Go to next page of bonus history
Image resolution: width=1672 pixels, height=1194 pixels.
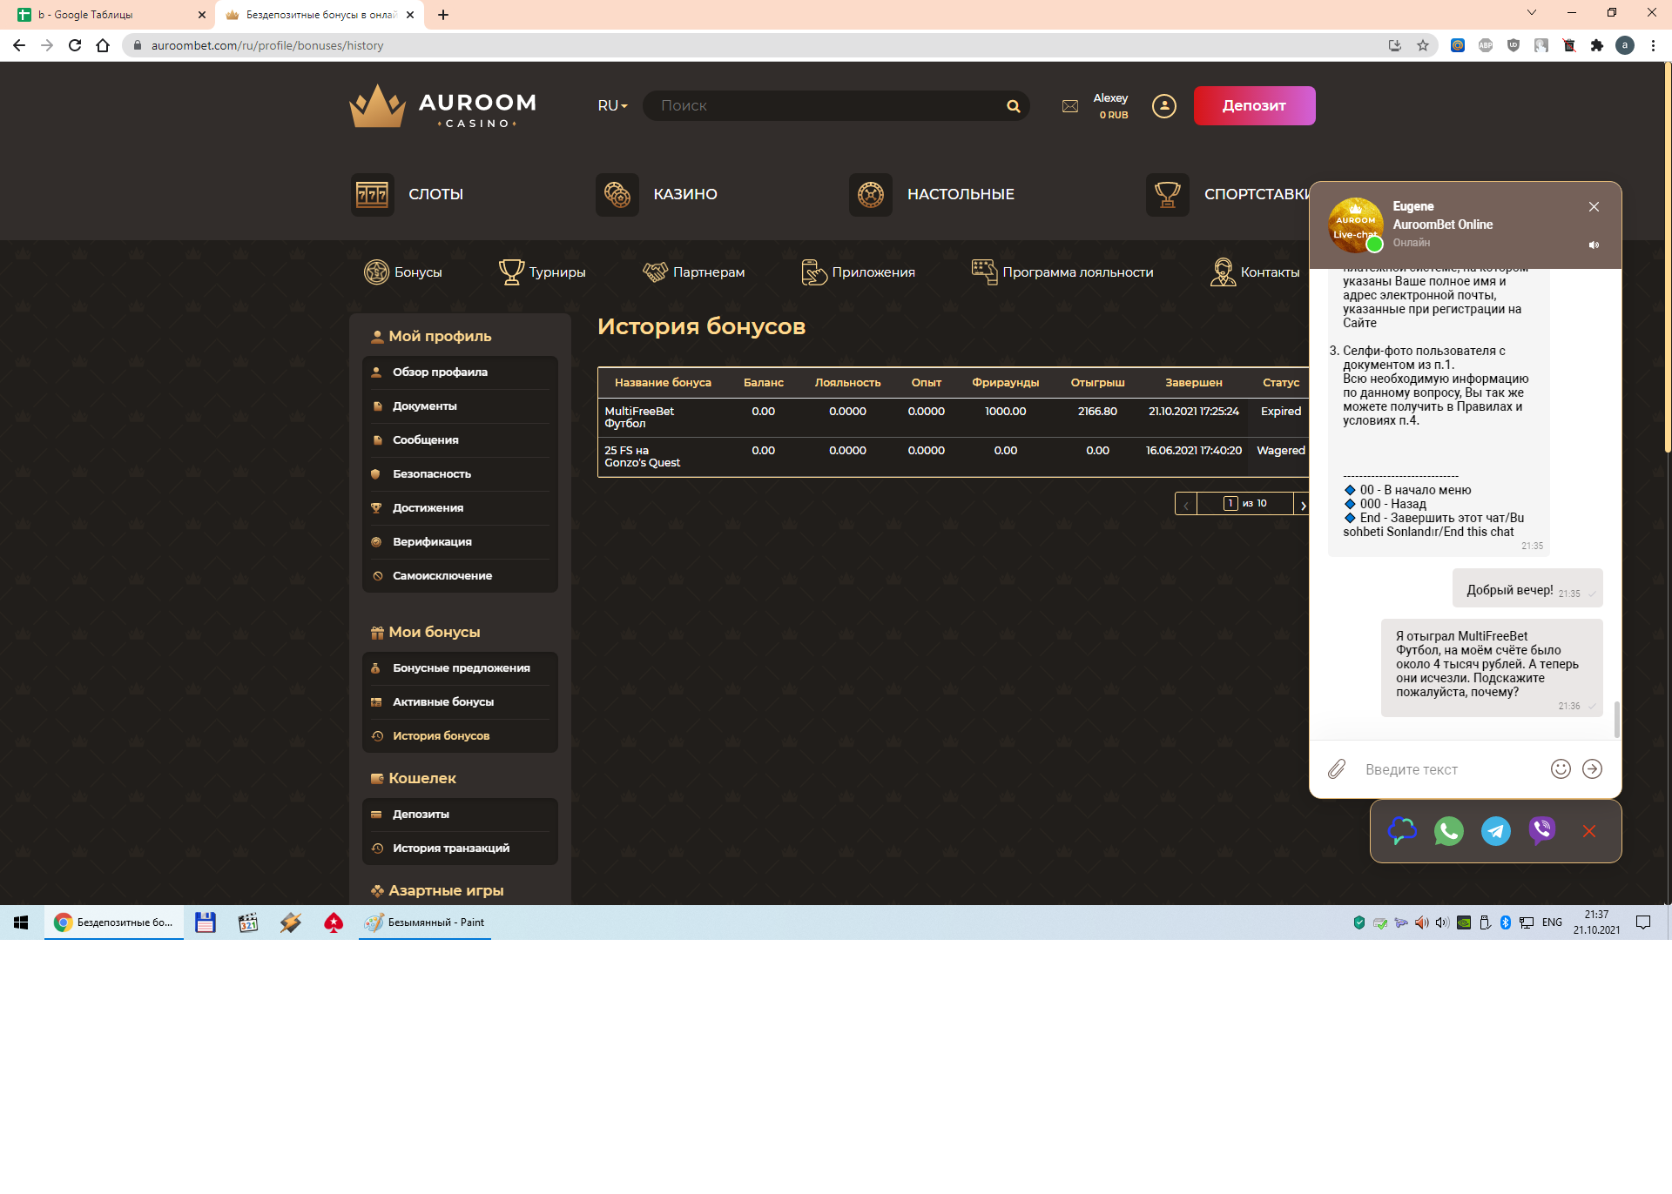(x=1302, y=504)
